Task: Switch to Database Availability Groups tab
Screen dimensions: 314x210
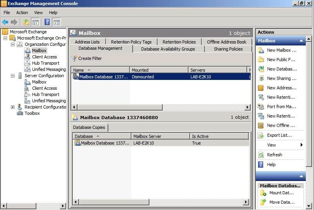Action: click(x=168, y=49)
